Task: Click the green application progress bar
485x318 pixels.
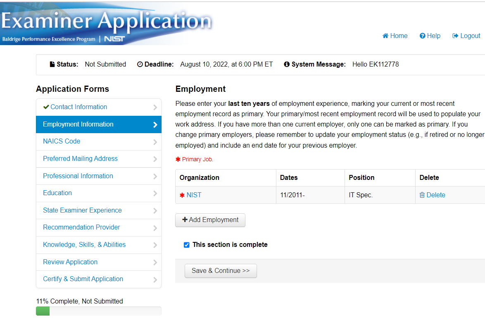Action: [43, 311]
